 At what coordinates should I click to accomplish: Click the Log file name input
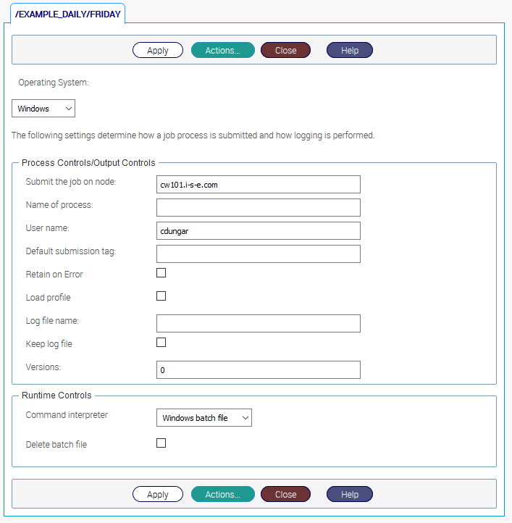[258, 323]
